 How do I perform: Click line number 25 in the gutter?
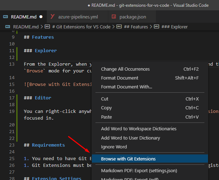click(x=12, y=159)
